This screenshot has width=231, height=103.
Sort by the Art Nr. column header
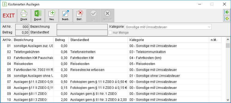[7, 40]
